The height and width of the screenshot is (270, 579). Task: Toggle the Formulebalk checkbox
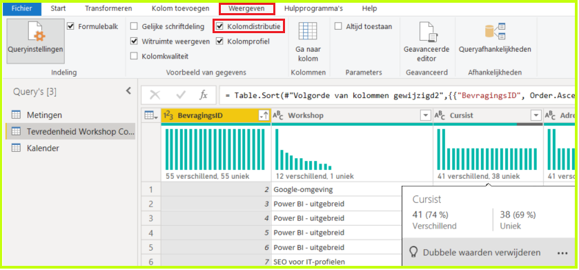71,27
